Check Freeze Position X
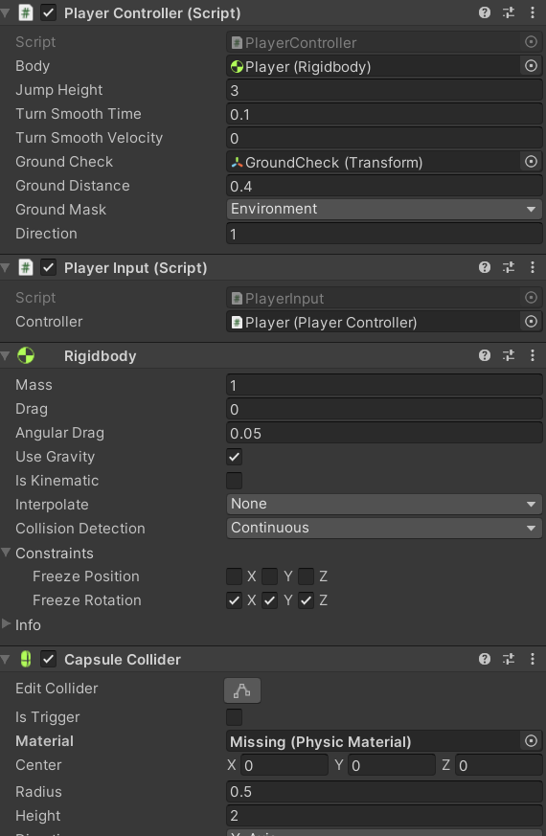The height and width of the screenshot is (836, 546). click(x=234, y=576)
